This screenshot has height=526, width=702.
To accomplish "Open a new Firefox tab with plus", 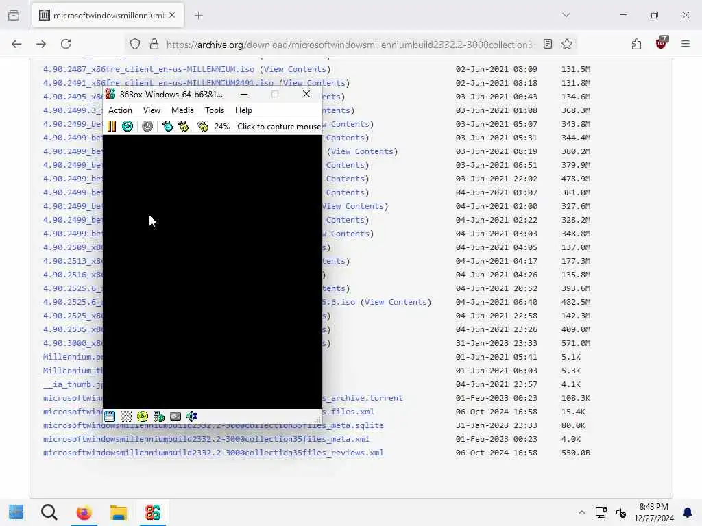I will (x=199, y=16).
